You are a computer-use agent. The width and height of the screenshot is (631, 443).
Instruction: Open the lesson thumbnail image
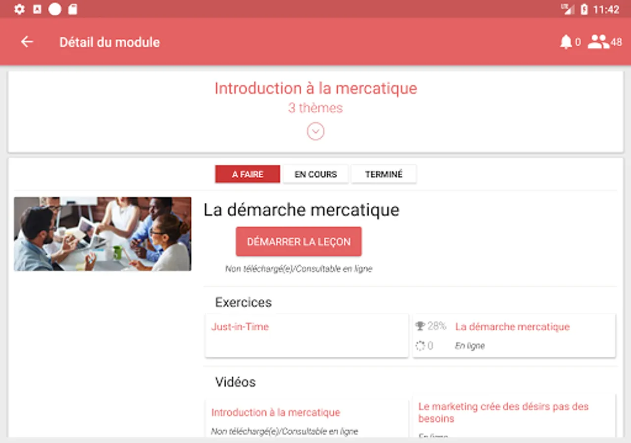103,234
